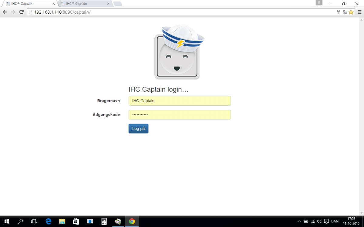This screenshot has height=227, width=364.
Task: Open saved password key icon
Action: tap(339, 12)
